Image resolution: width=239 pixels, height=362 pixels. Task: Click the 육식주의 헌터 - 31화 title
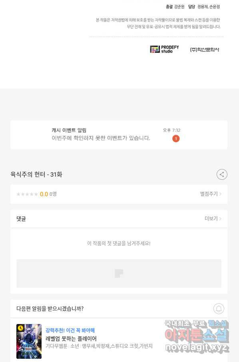tap(36, 174)
